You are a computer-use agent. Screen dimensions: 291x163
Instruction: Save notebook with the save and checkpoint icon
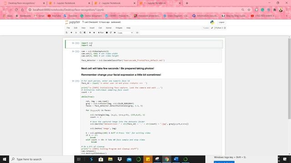67,33
